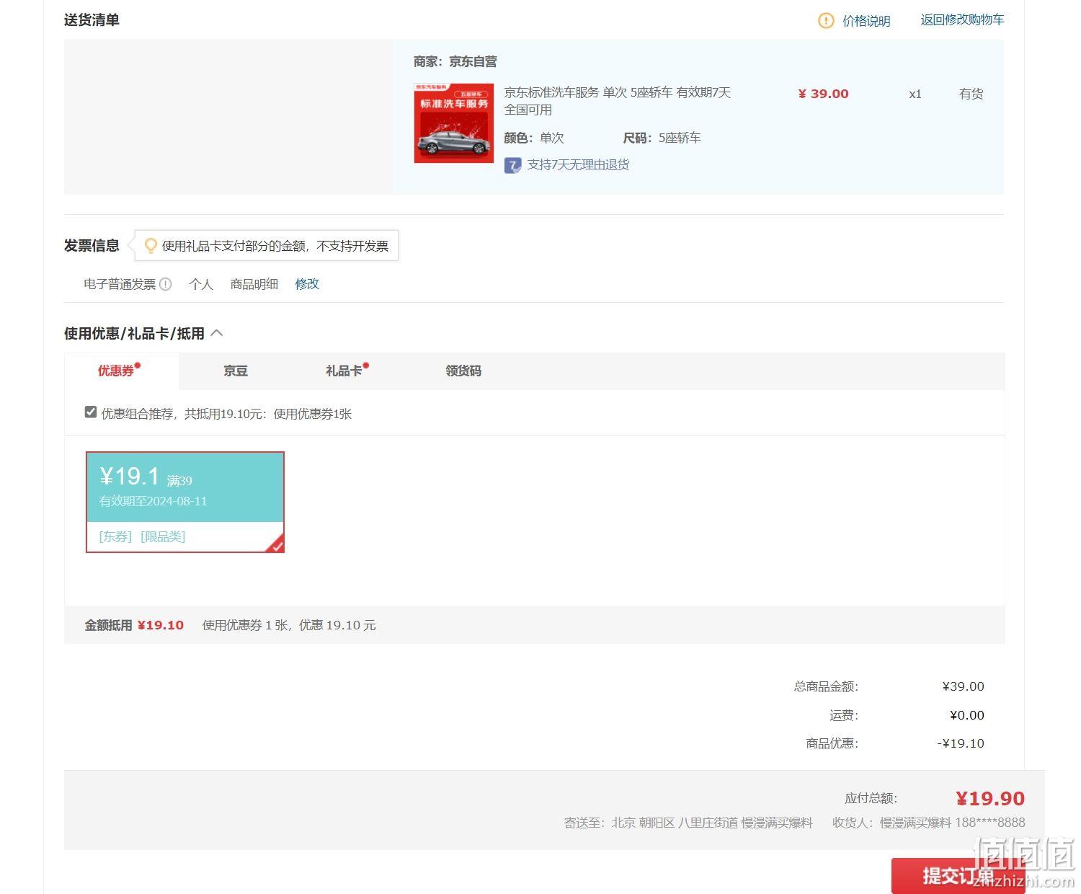Viewport: 1081px width, 894px height.
Task: Click the 有效期至2024-08-11 coupon expiry text
Action: (154, 501)
